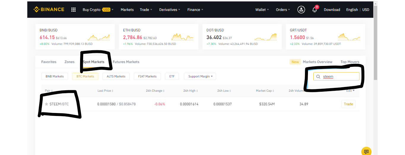Click the -0.06% change value

(x=159, y=104)
